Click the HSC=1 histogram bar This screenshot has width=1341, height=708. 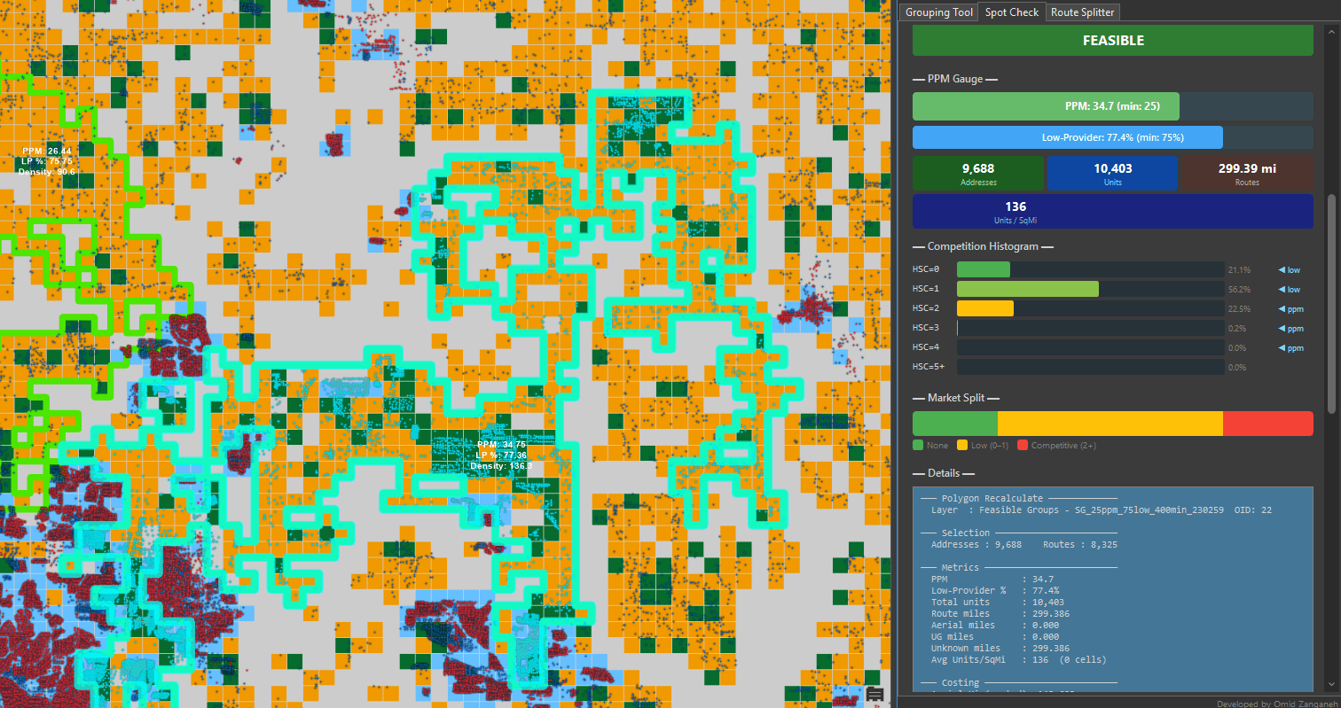point(1028,289)
